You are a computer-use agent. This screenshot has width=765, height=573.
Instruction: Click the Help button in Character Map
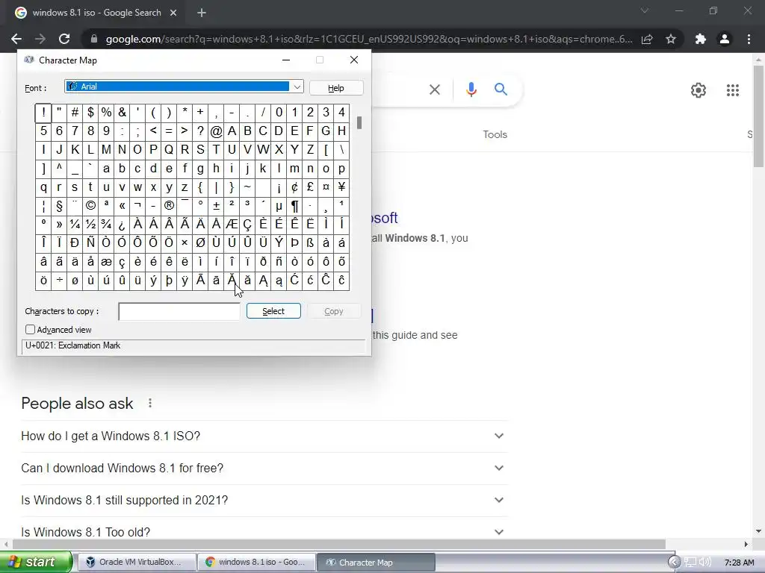click(x=335, y=88)
